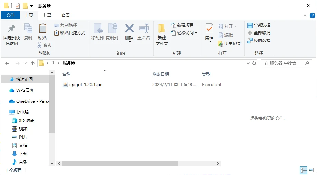Open New item (新建项目) dropdown
This screenshot has height=175, width=317.
184,25
